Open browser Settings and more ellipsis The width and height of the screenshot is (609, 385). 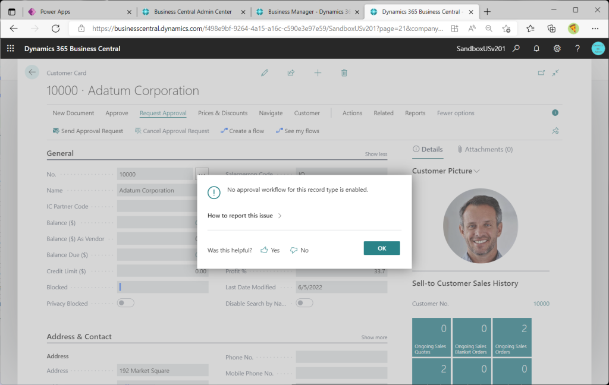[595, 29]
